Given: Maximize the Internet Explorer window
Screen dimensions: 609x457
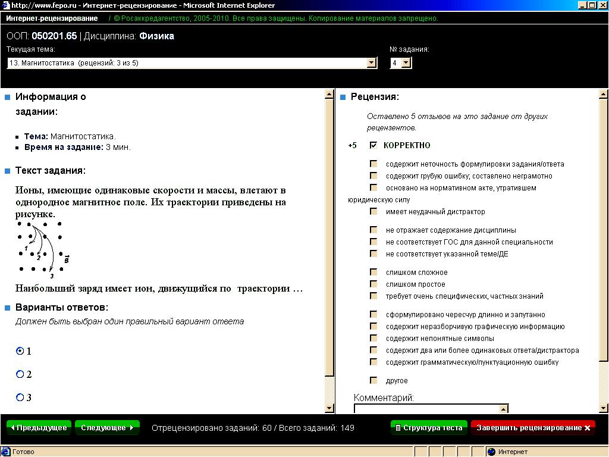Looking at the screenshot, I should [x=592, y=5].
